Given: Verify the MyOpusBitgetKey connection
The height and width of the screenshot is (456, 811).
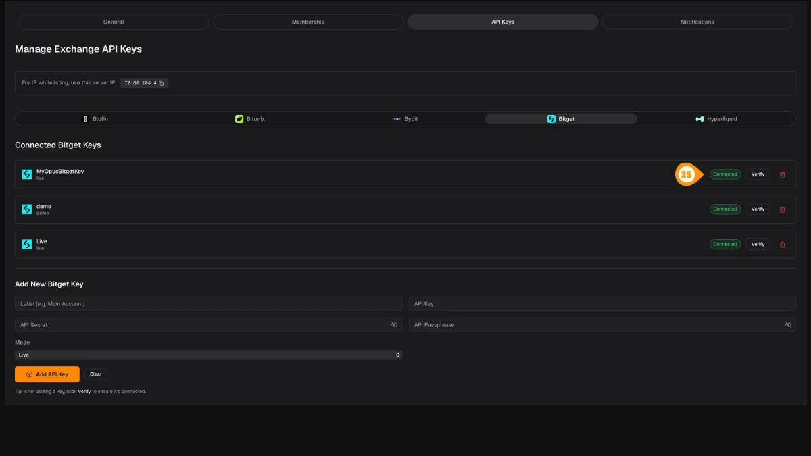Looking at the screenshot, I should coord(758,174).
